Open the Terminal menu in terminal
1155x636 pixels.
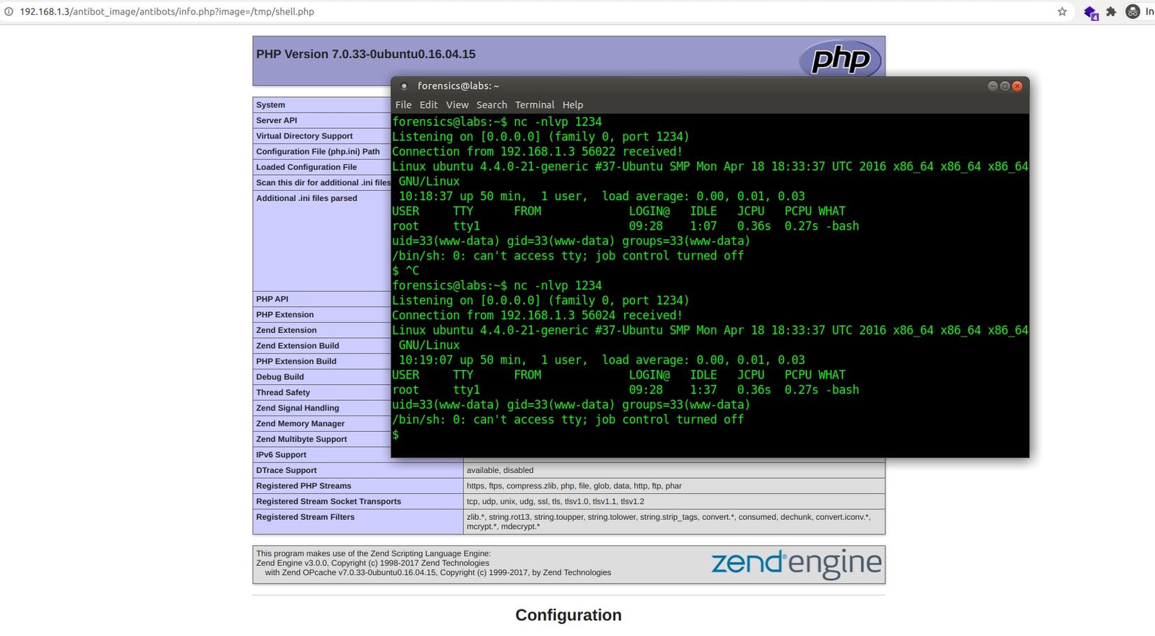(534, 105)
